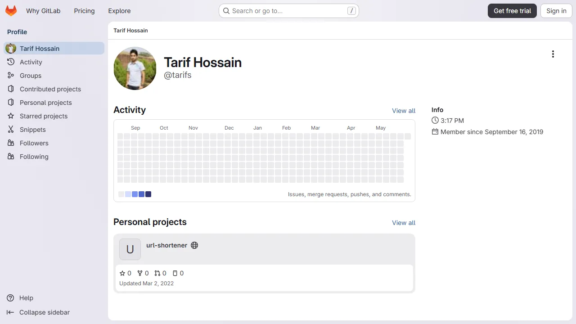Click the calendar icon beside Member since
The width and height of the screenshot is (576, 324).
tap(435, 132)
